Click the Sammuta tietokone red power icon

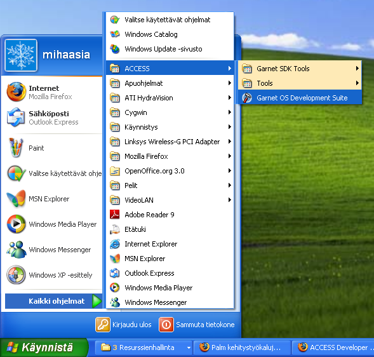point(166,325)
